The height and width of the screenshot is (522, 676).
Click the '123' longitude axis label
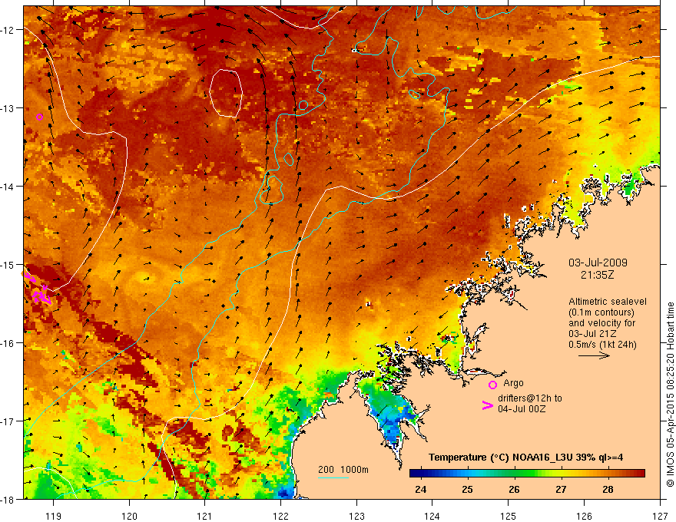(x=356, y=516)
